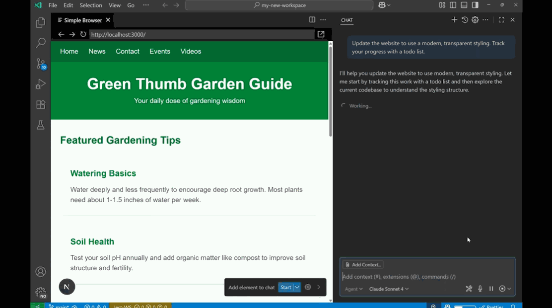
Task: Click the Add Context button
Action: pyautogui.click(x=363, y=265)
